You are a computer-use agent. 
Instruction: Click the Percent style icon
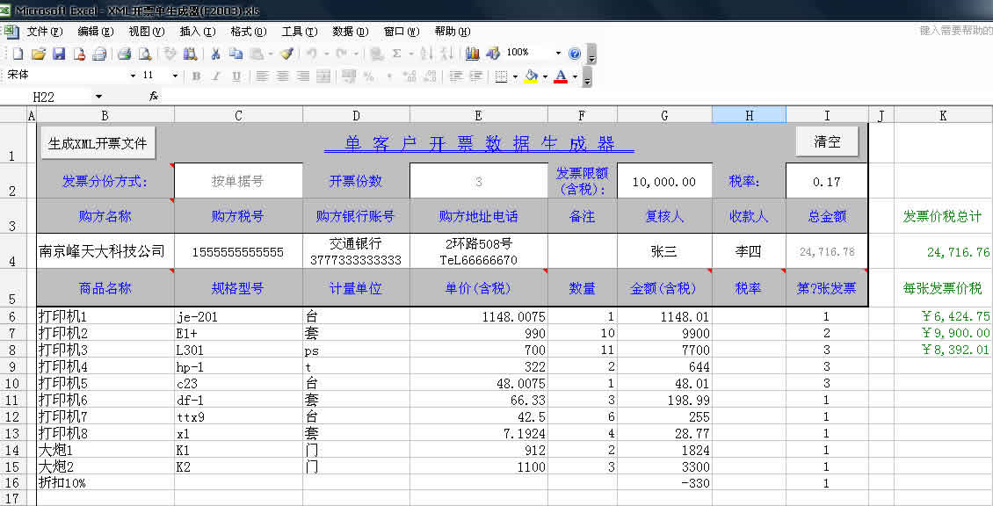click(368, 76)
